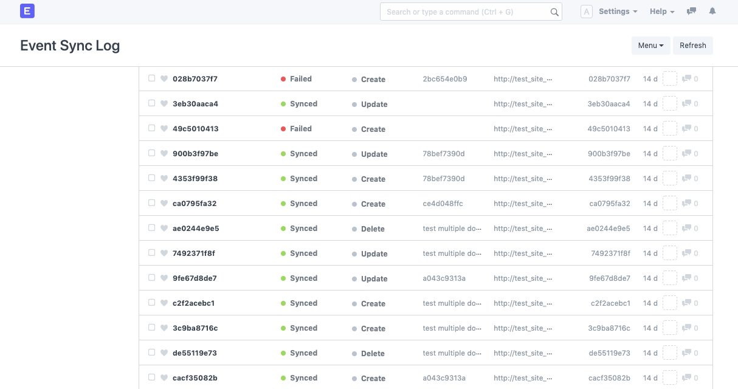Viewport: 738px width, 389px height.
Task: Open the notifications bell icon
Action: pyautogui.click(x=712, y=12)
